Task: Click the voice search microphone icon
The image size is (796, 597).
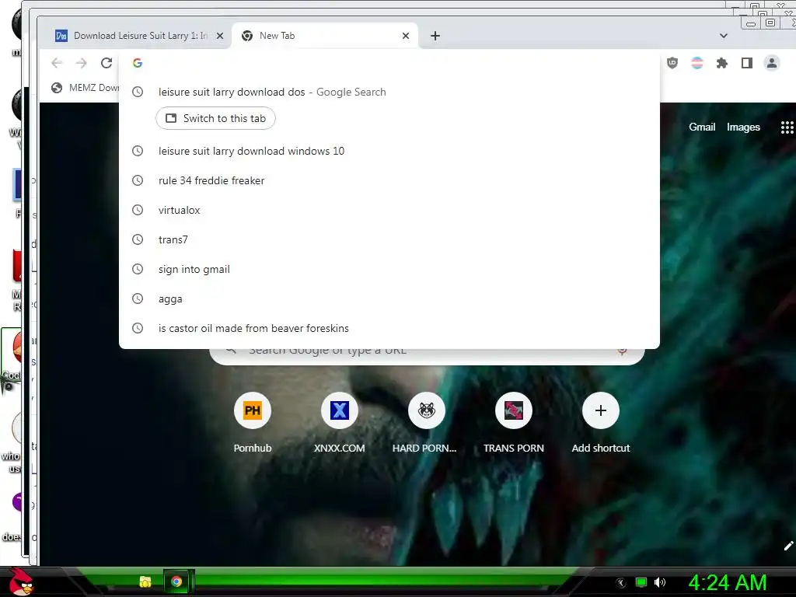Action: [622, 351]
